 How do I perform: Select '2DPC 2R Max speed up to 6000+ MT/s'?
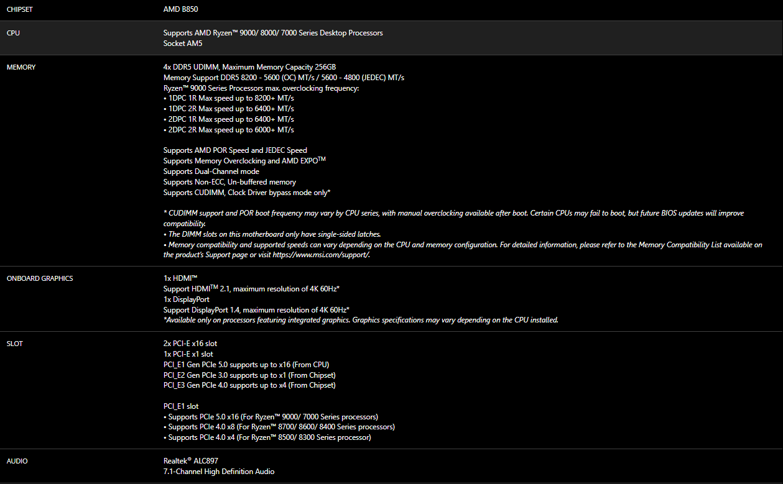pyautogui.click(x=229, y=130)
